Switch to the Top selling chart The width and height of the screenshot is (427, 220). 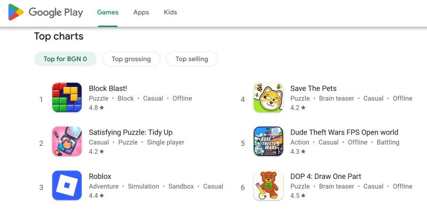tap(192, 59)
